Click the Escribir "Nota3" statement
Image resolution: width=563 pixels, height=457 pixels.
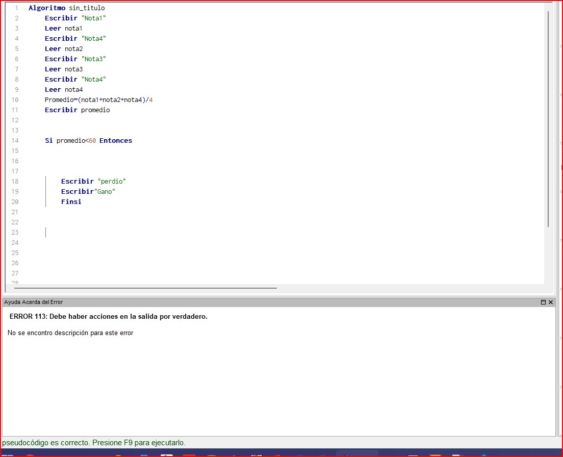click(75, 59)
